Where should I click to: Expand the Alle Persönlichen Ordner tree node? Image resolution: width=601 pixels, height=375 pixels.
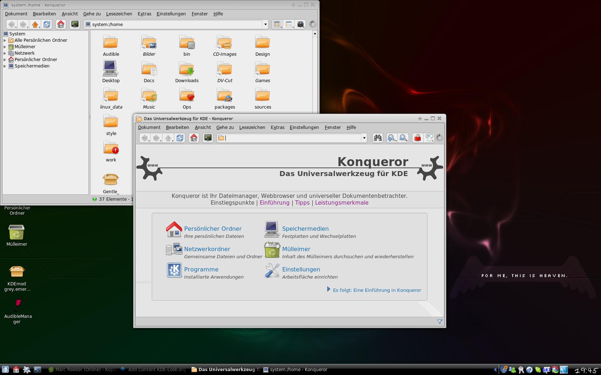pyautogui.click(x=5, y=40)
